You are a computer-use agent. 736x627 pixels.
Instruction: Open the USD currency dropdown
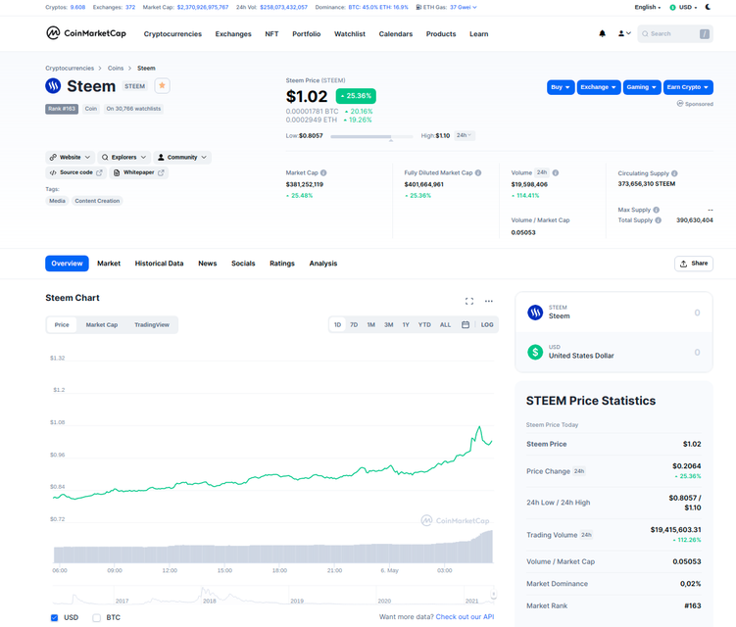[683, 7]
